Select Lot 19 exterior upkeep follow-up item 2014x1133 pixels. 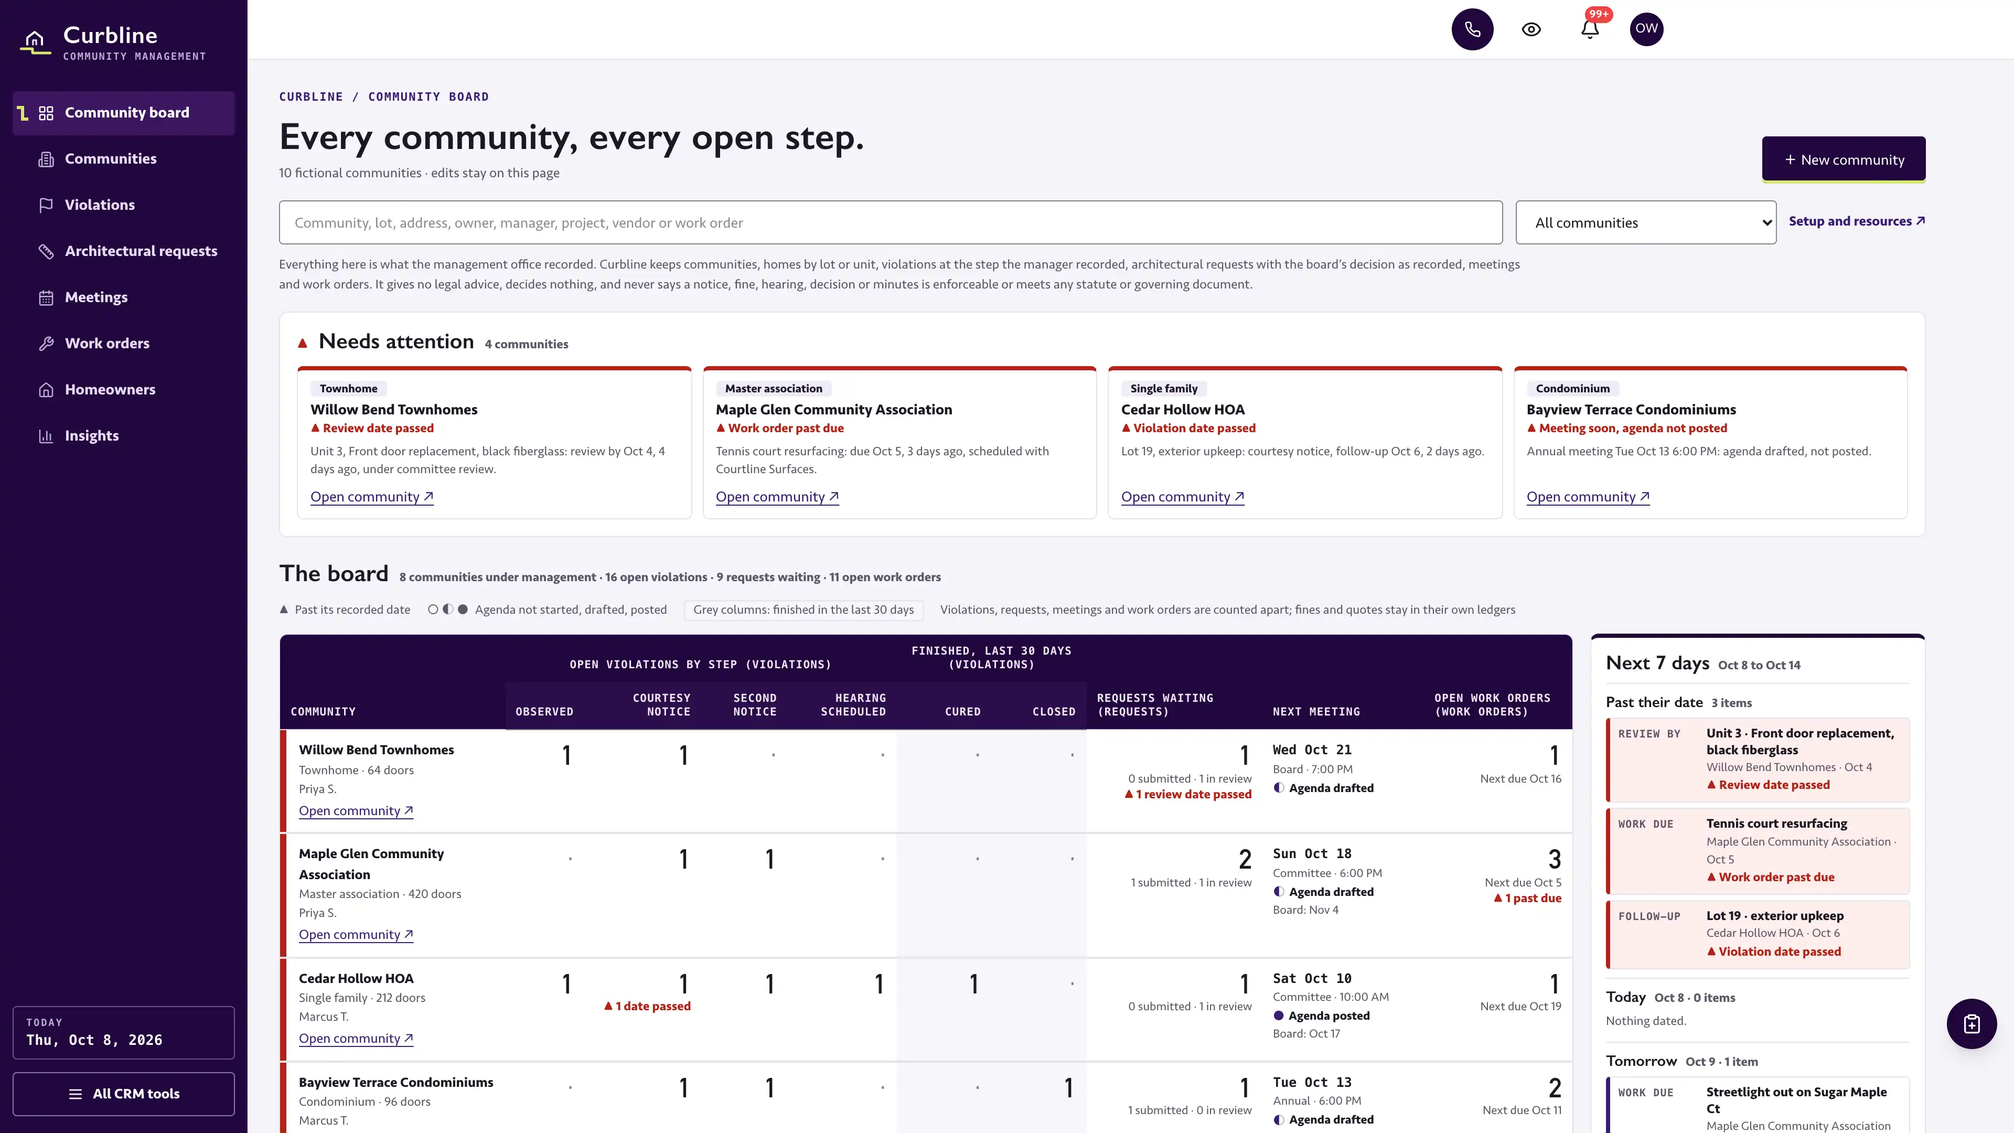(1758, 934)
